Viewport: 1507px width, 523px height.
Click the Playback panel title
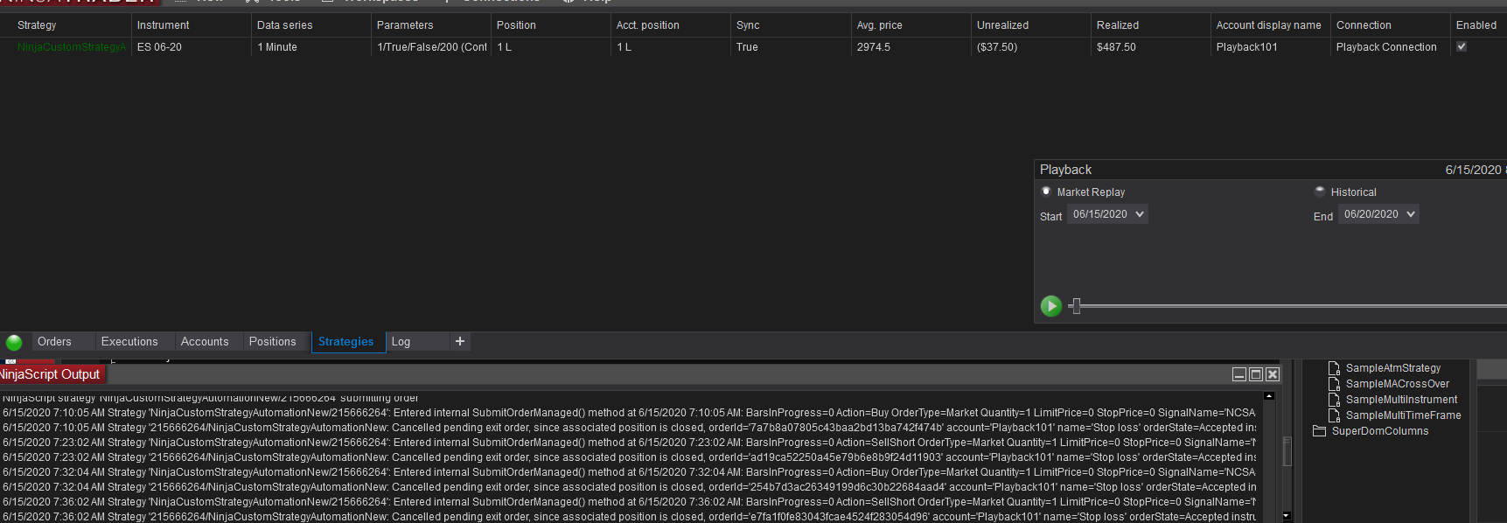click(x=1065, y=170)
